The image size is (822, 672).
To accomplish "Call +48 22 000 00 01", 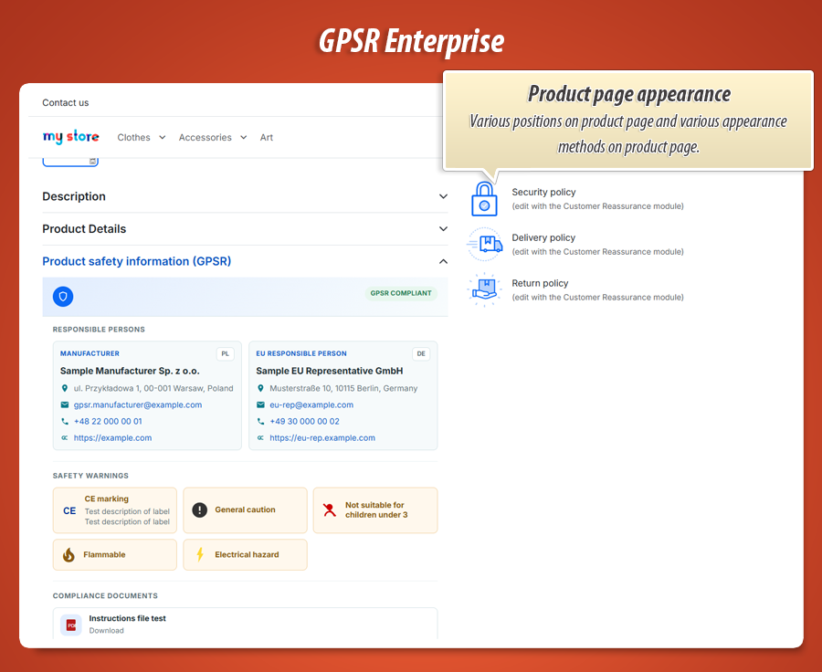I will (108, 422).
